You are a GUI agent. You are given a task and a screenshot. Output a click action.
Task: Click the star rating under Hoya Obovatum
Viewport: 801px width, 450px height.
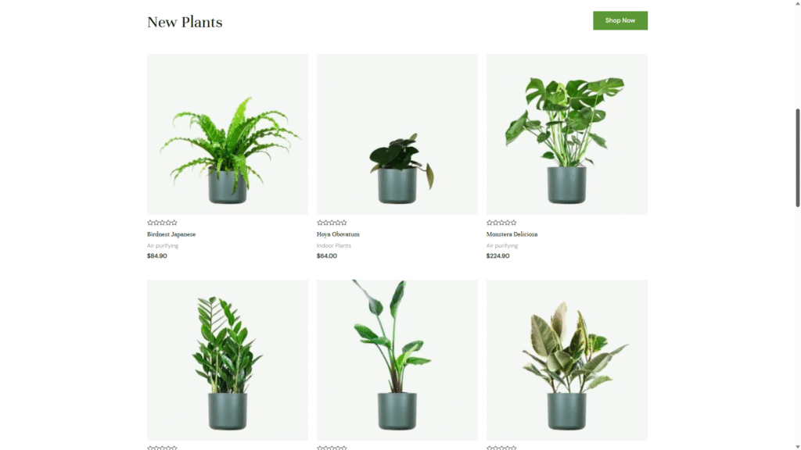332,223
